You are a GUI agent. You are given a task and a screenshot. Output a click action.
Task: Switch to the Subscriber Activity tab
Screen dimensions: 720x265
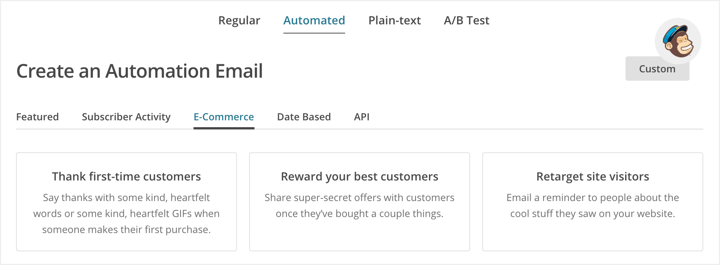point(126,117)
